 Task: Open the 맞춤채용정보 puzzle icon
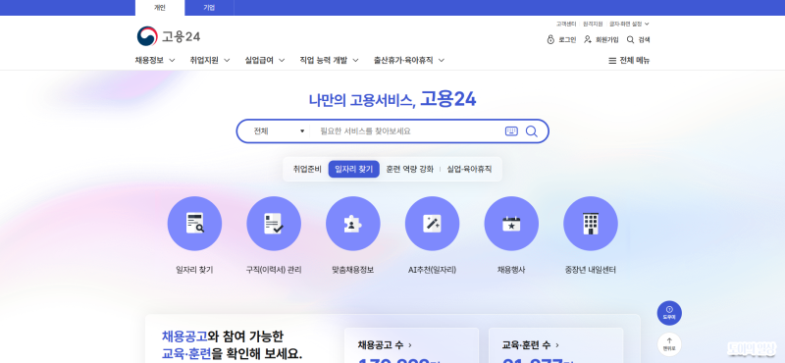pyautogui.click(x=353, y=224)
